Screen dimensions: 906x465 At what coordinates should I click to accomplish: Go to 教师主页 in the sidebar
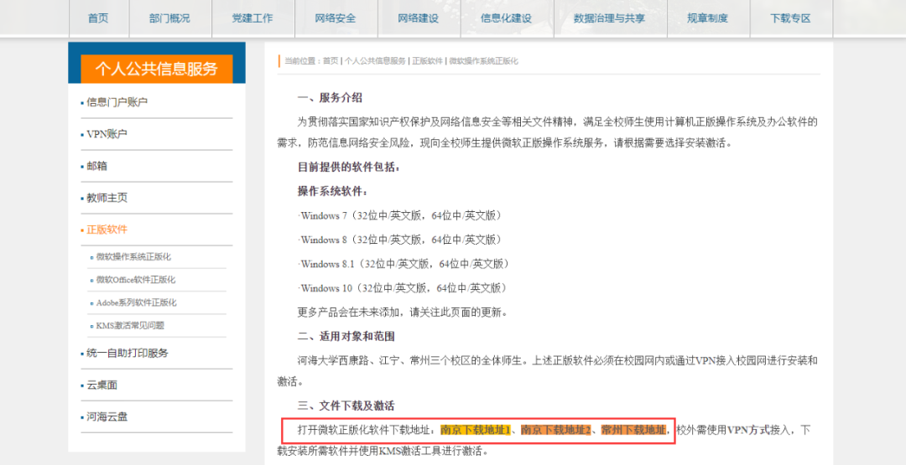[107, 198]
